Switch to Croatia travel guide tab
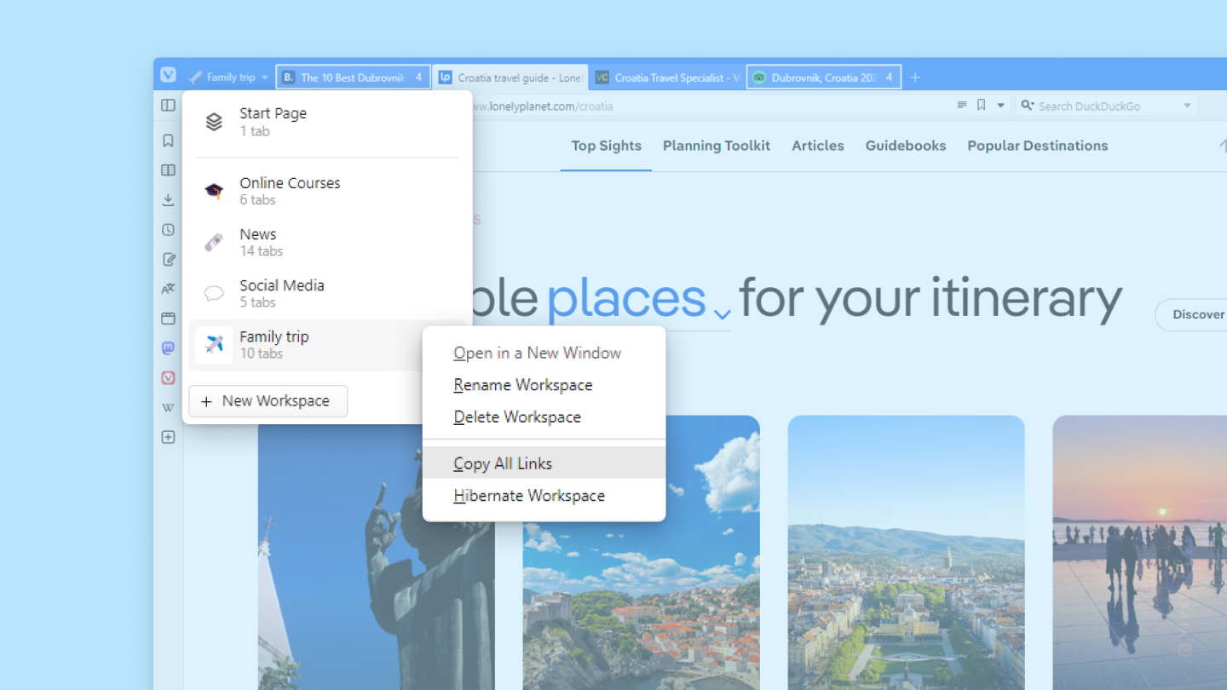This screenshot has height=690, width=1227. 510,78
